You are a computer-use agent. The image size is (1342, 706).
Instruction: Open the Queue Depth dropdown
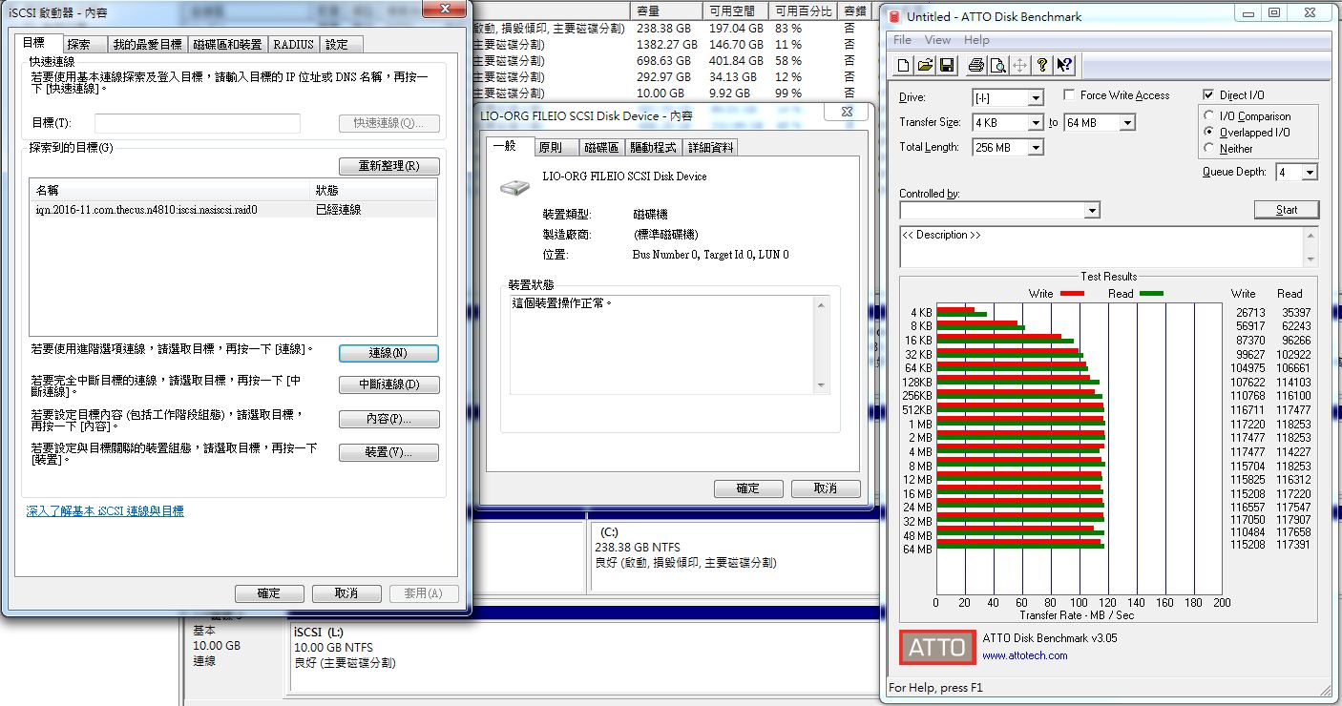point(1310,173)
